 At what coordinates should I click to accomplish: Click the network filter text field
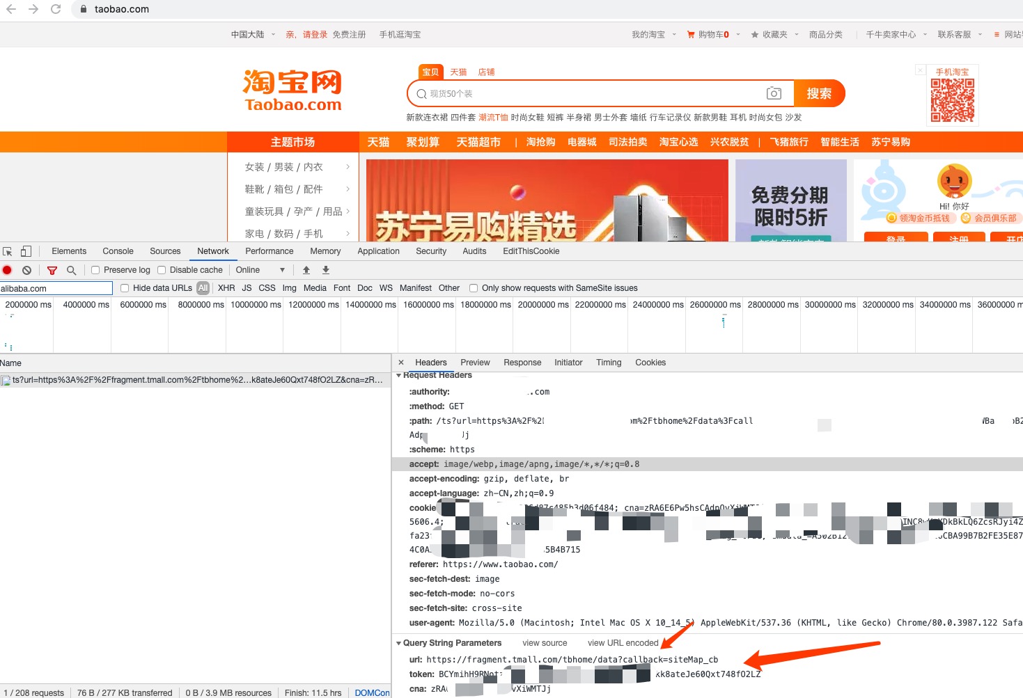coord(56,288)
